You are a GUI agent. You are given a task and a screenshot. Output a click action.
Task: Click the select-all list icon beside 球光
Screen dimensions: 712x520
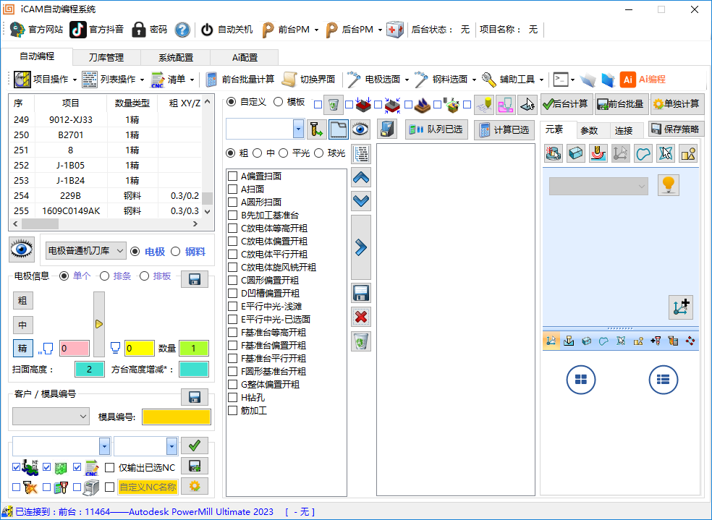click(361, 154)
